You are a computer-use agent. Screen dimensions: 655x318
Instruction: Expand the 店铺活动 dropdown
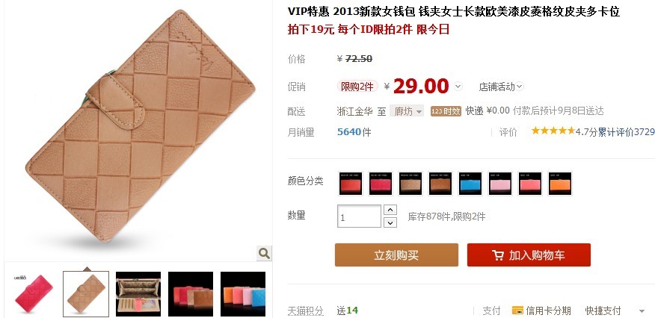[x=501, y=87]
